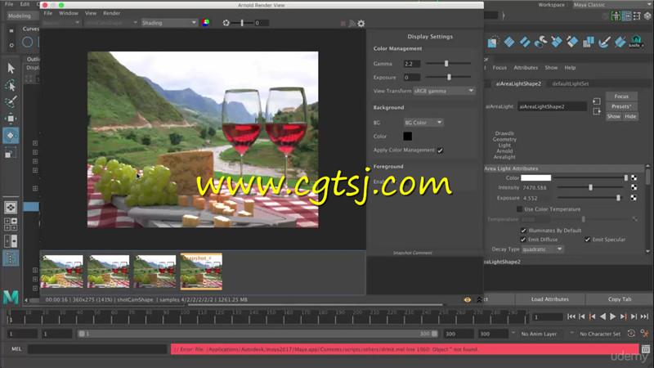Select the Scale tool in toolbox
The image size is (654, 368).
(11, 153)
